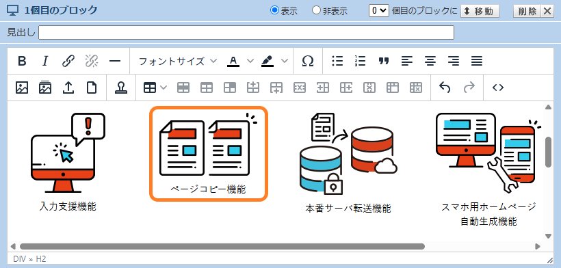Insert a table row before

tap(253, 88)
